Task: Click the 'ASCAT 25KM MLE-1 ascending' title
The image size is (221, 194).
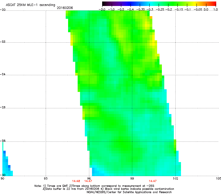Action: click(30, 5)
